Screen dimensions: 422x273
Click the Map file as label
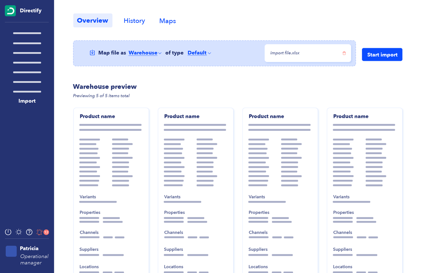(x=112, y=53)
